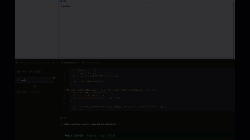Click the variable icon on var1 tab
The height and width of the screenshot is (140, 250).
point(36,63)
